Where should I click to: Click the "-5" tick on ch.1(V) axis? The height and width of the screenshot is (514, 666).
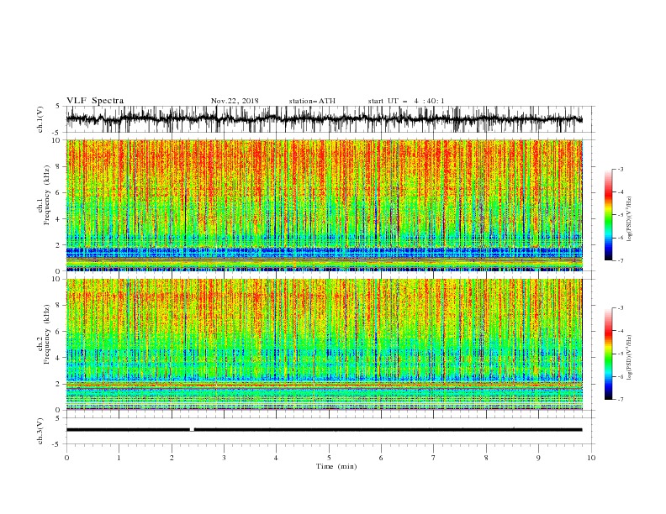click(57, 133)
